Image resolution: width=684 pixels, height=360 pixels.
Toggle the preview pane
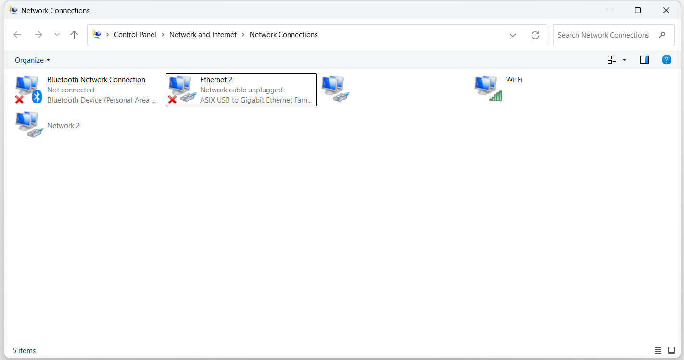tap(644, 59)
